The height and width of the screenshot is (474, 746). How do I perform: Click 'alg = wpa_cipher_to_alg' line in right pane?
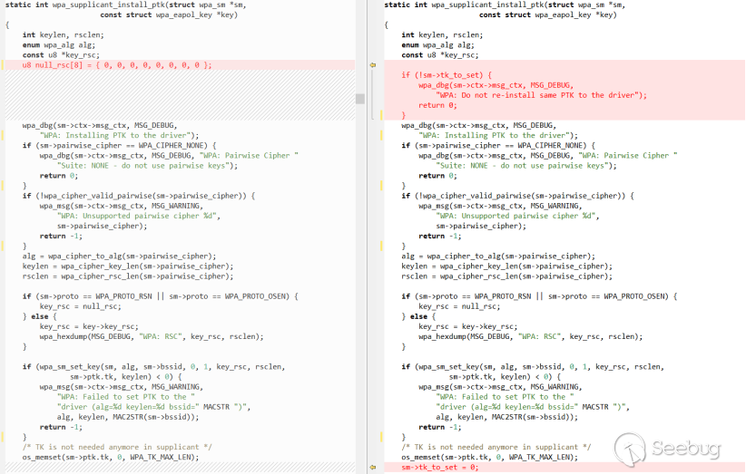(498, 256)
